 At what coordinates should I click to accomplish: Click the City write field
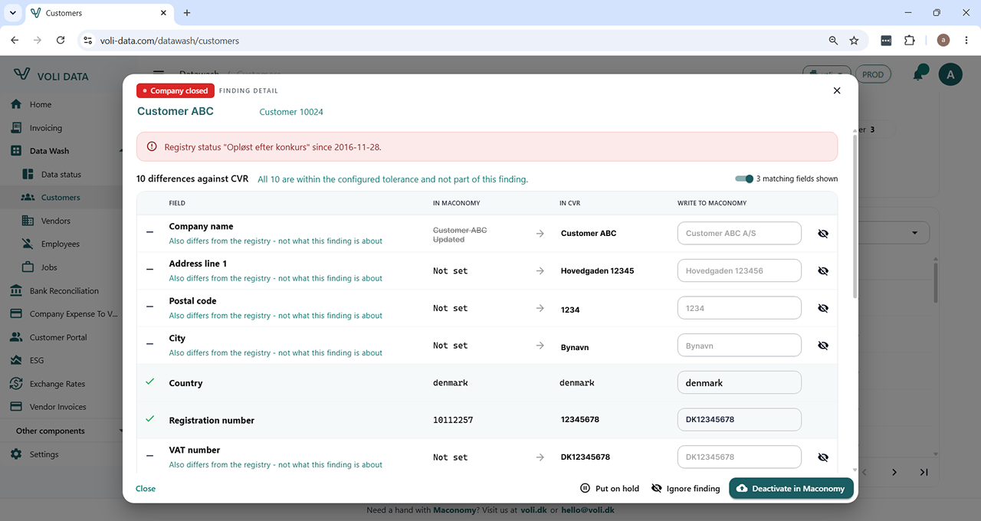click(739, 346)
